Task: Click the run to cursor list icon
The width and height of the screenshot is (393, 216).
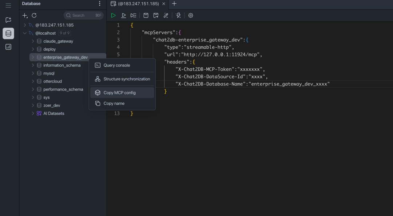Action: click(x=133, y=16)
